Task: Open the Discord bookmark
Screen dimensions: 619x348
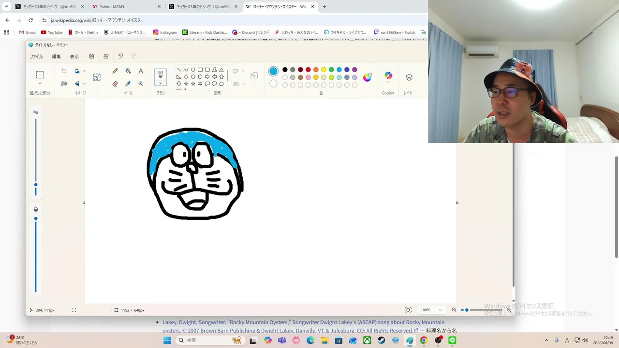Action: click(251, 32)
